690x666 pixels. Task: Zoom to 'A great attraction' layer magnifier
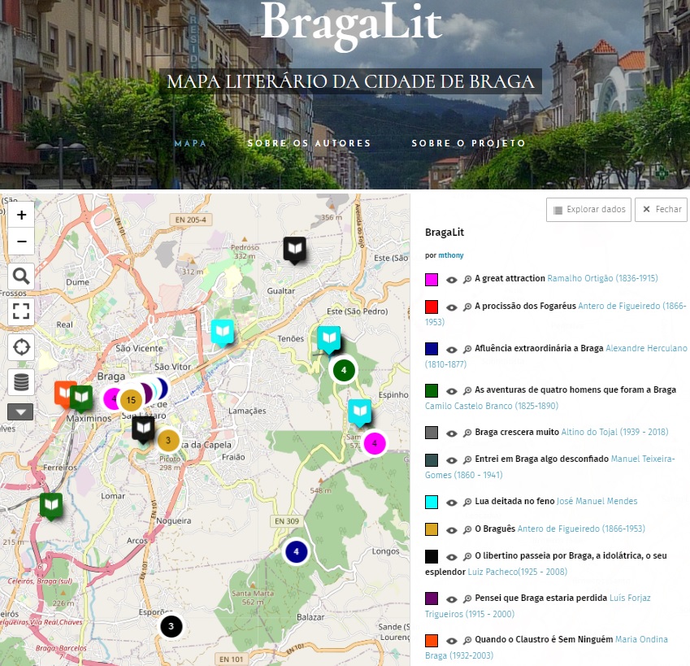tap(467, 279)
